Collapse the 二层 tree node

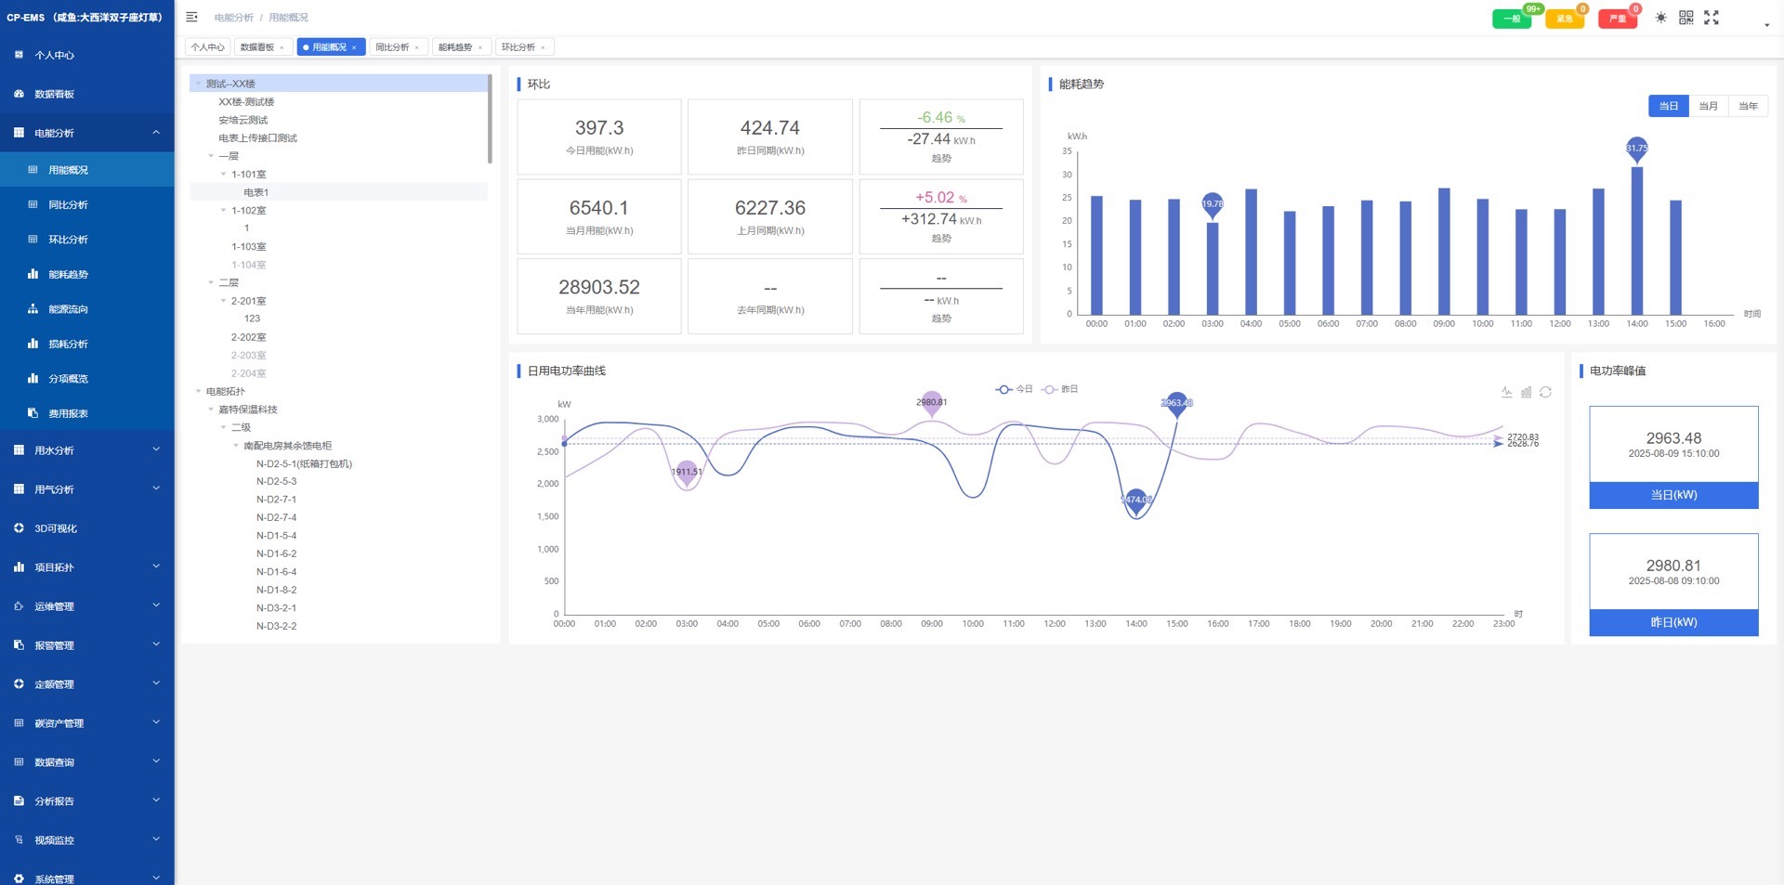[x=211, y=282]
